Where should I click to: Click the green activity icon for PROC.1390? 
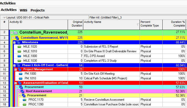[24, 105]
